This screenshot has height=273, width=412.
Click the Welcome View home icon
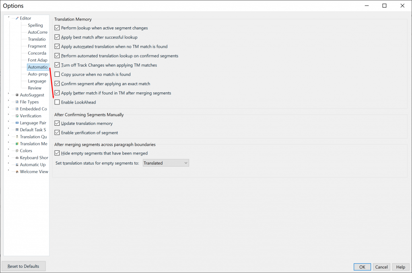click(17, 172)
